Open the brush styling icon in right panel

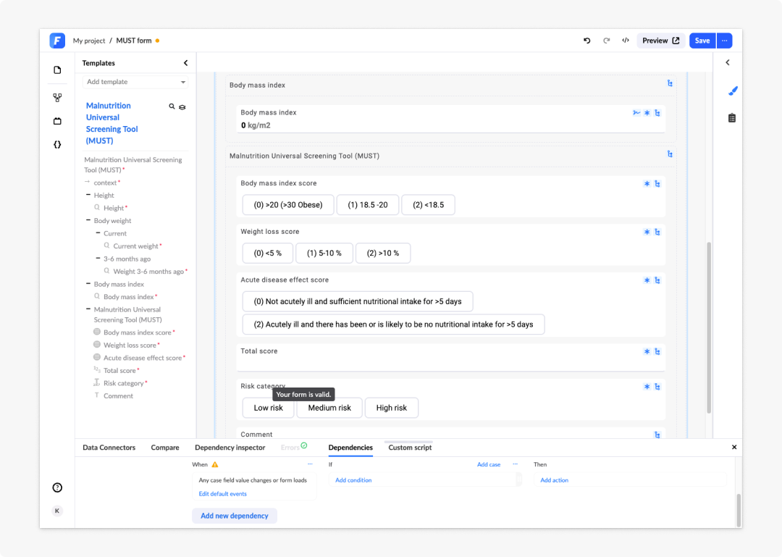(732, 91)
